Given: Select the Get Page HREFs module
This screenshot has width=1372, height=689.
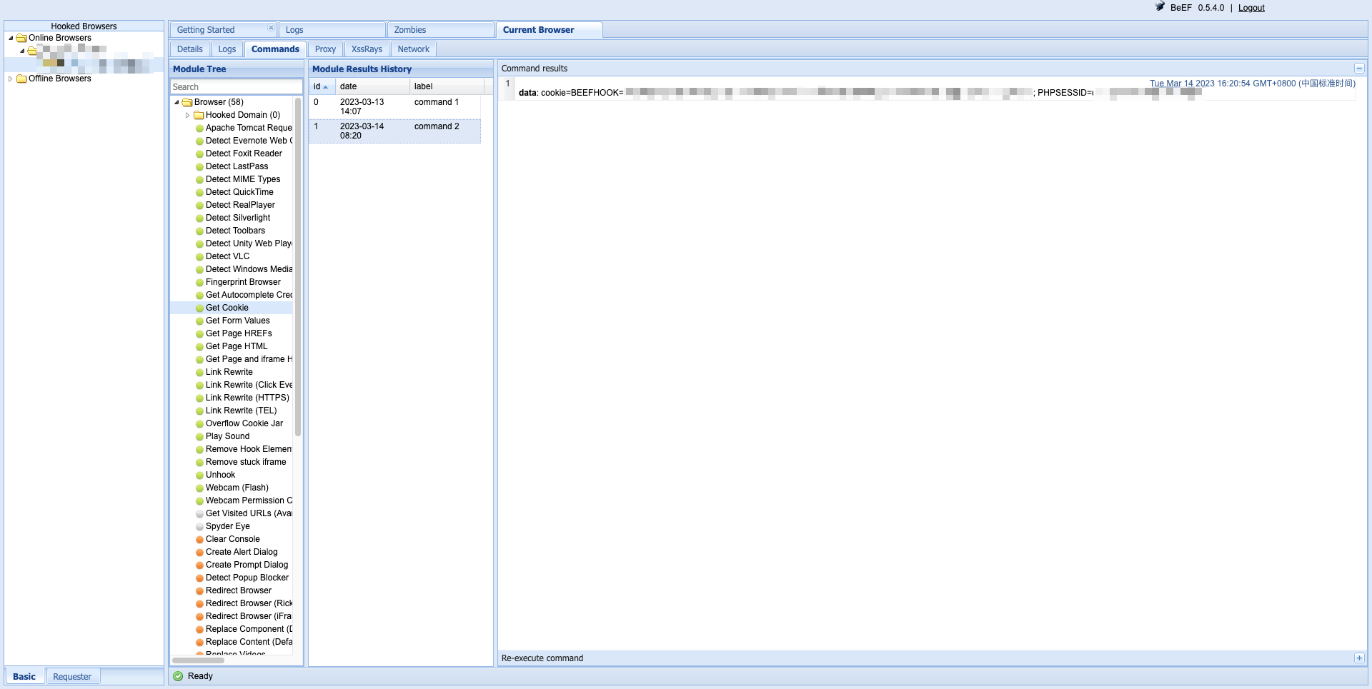Looking at the screenshot, I should pos(239,334).
